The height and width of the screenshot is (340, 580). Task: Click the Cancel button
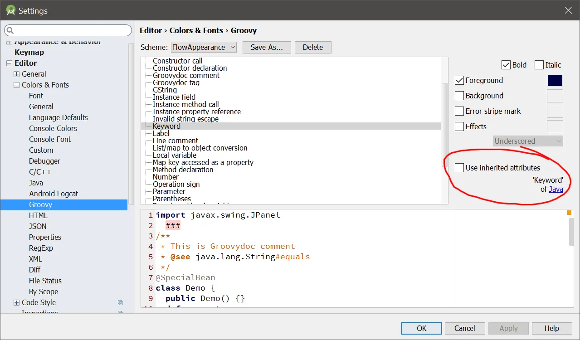[465, 328]
